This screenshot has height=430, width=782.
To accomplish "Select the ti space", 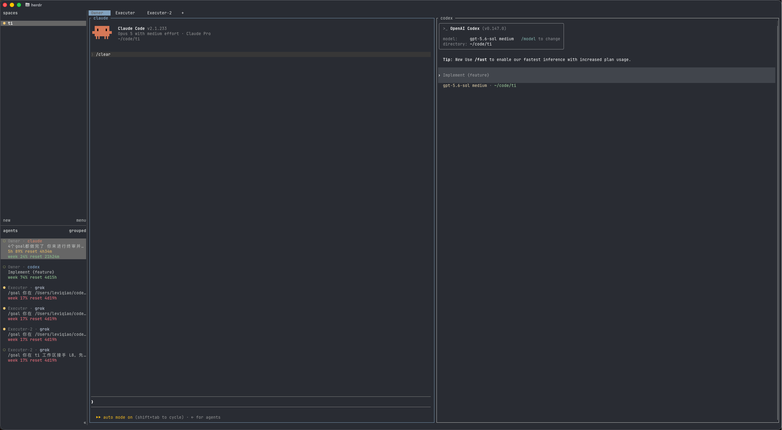I will [43, 23].
